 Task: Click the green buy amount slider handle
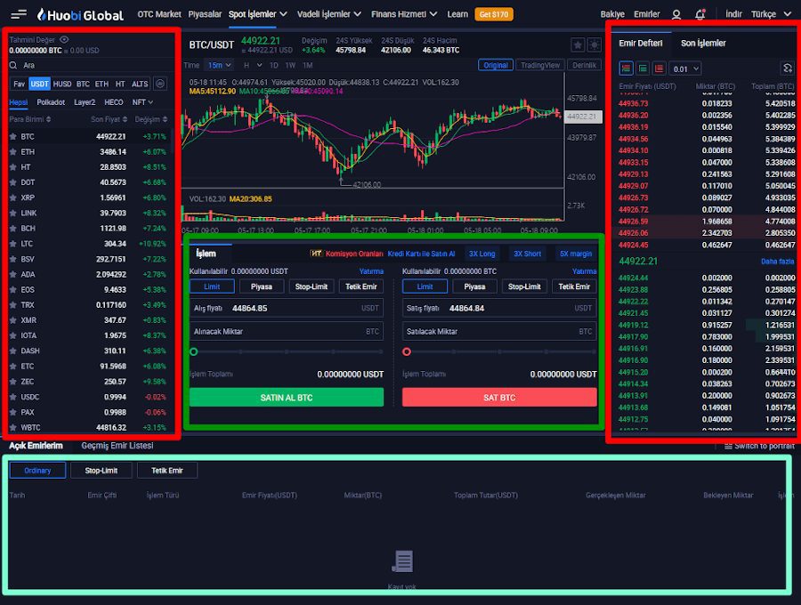coord(194,351)
